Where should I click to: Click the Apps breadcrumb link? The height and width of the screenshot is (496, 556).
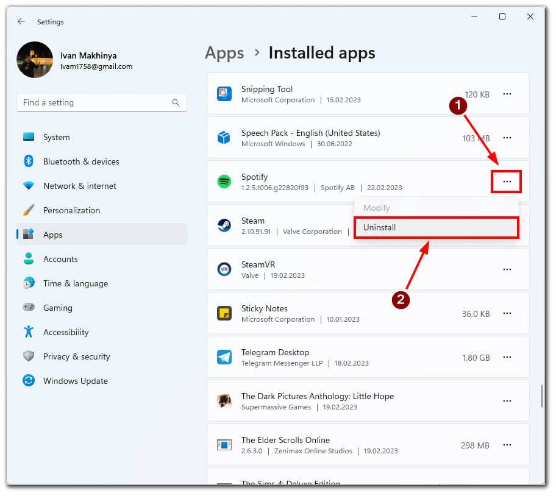225,54
